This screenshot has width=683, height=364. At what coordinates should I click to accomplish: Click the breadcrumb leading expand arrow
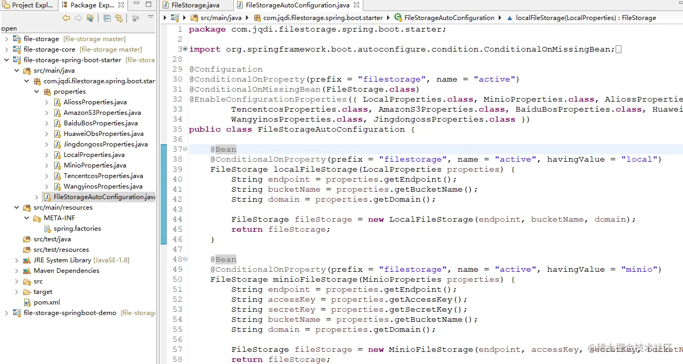[x=165, y=17]
